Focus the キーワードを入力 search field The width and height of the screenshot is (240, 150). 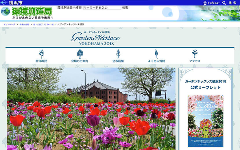pos(102,8)
